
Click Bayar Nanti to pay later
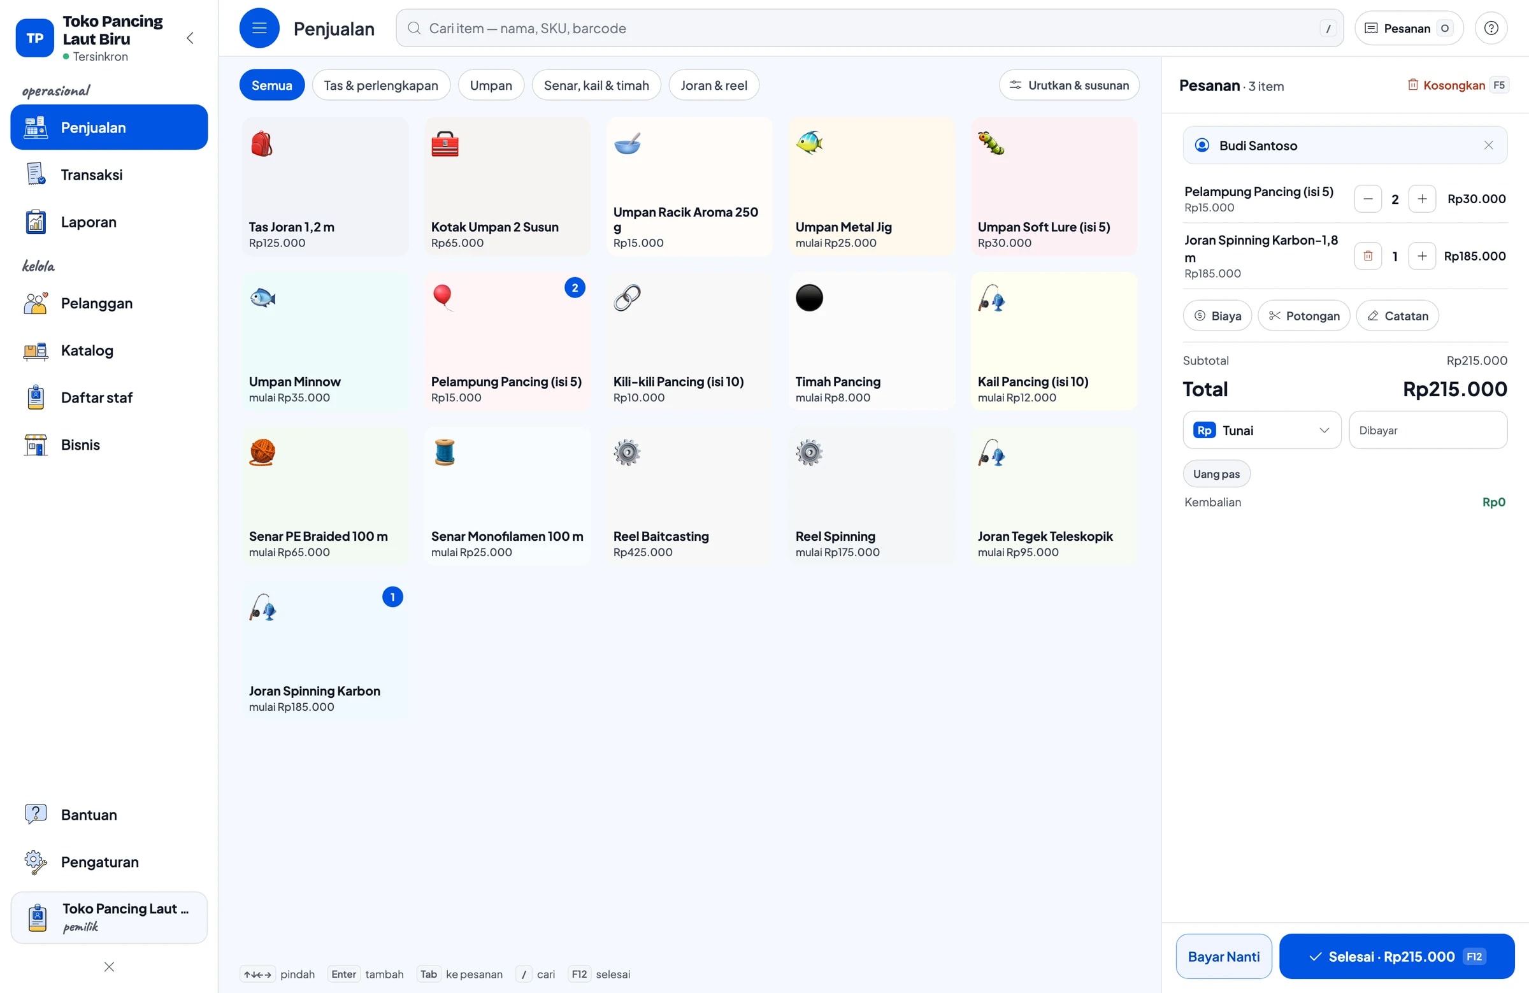(1223, 957)
